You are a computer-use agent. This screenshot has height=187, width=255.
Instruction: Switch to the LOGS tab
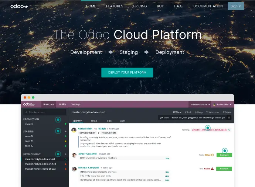123,121
